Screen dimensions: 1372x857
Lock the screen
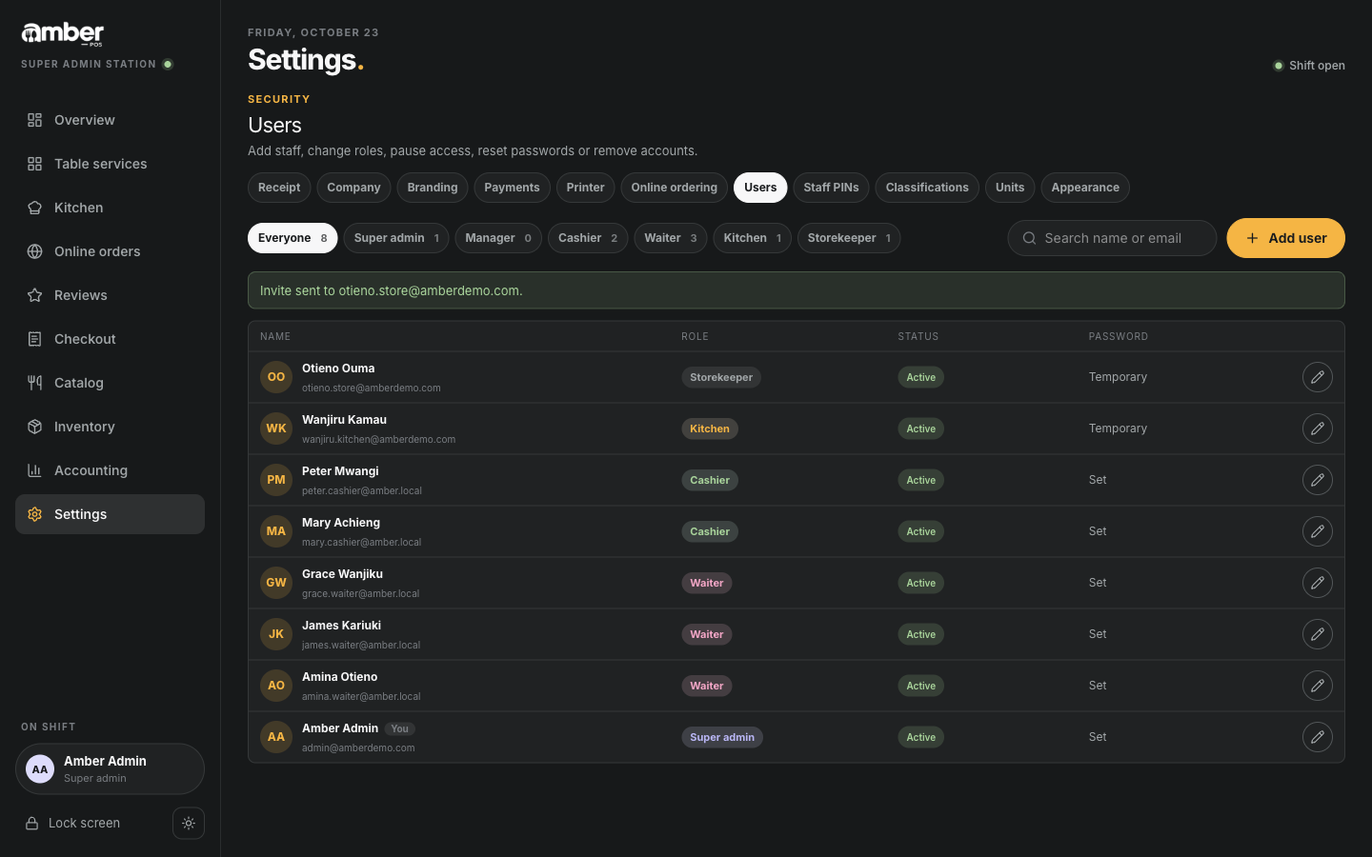[x=73, y=824]
